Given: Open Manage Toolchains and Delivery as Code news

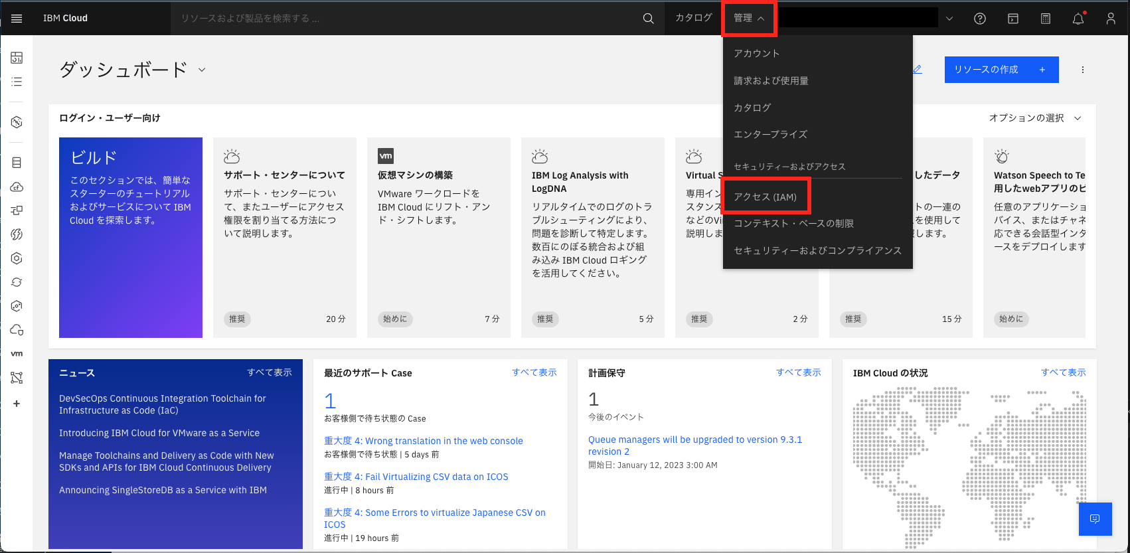Looking at the screenshot, I should 167,461.
